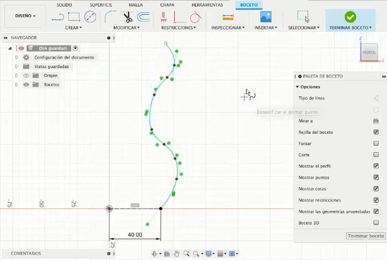Click the Look At icon in navigation bar
Viewport: 387px width, 260px height.
167,253
